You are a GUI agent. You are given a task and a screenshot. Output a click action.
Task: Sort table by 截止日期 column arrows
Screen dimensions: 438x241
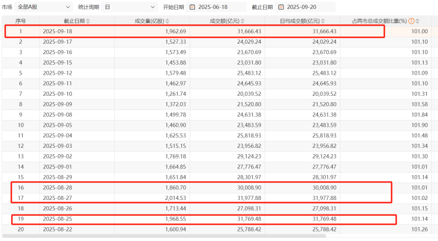87,21
